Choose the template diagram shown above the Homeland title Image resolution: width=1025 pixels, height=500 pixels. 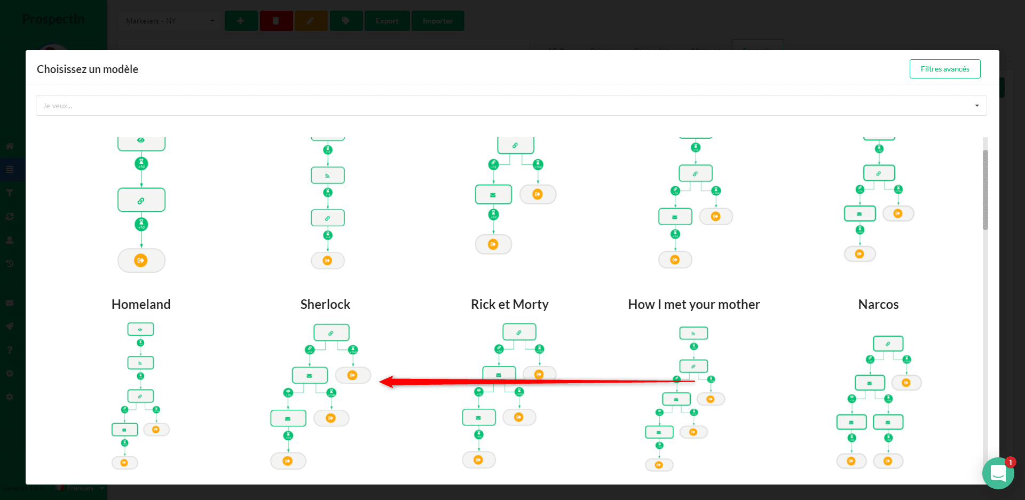[141, 205]
